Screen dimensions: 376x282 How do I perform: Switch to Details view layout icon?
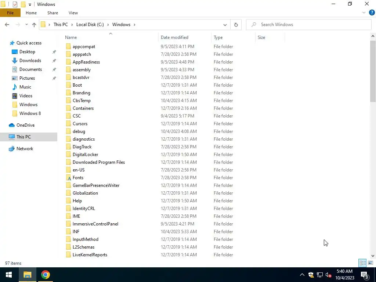[x=362, y=263]
